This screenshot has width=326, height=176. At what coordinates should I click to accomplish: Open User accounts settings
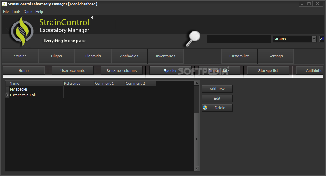pos(73,70)
